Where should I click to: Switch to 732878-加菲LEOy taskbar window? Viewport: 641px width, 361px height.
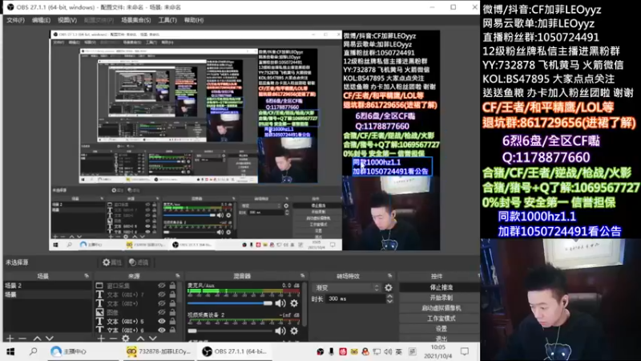click(x=159, y=351)
